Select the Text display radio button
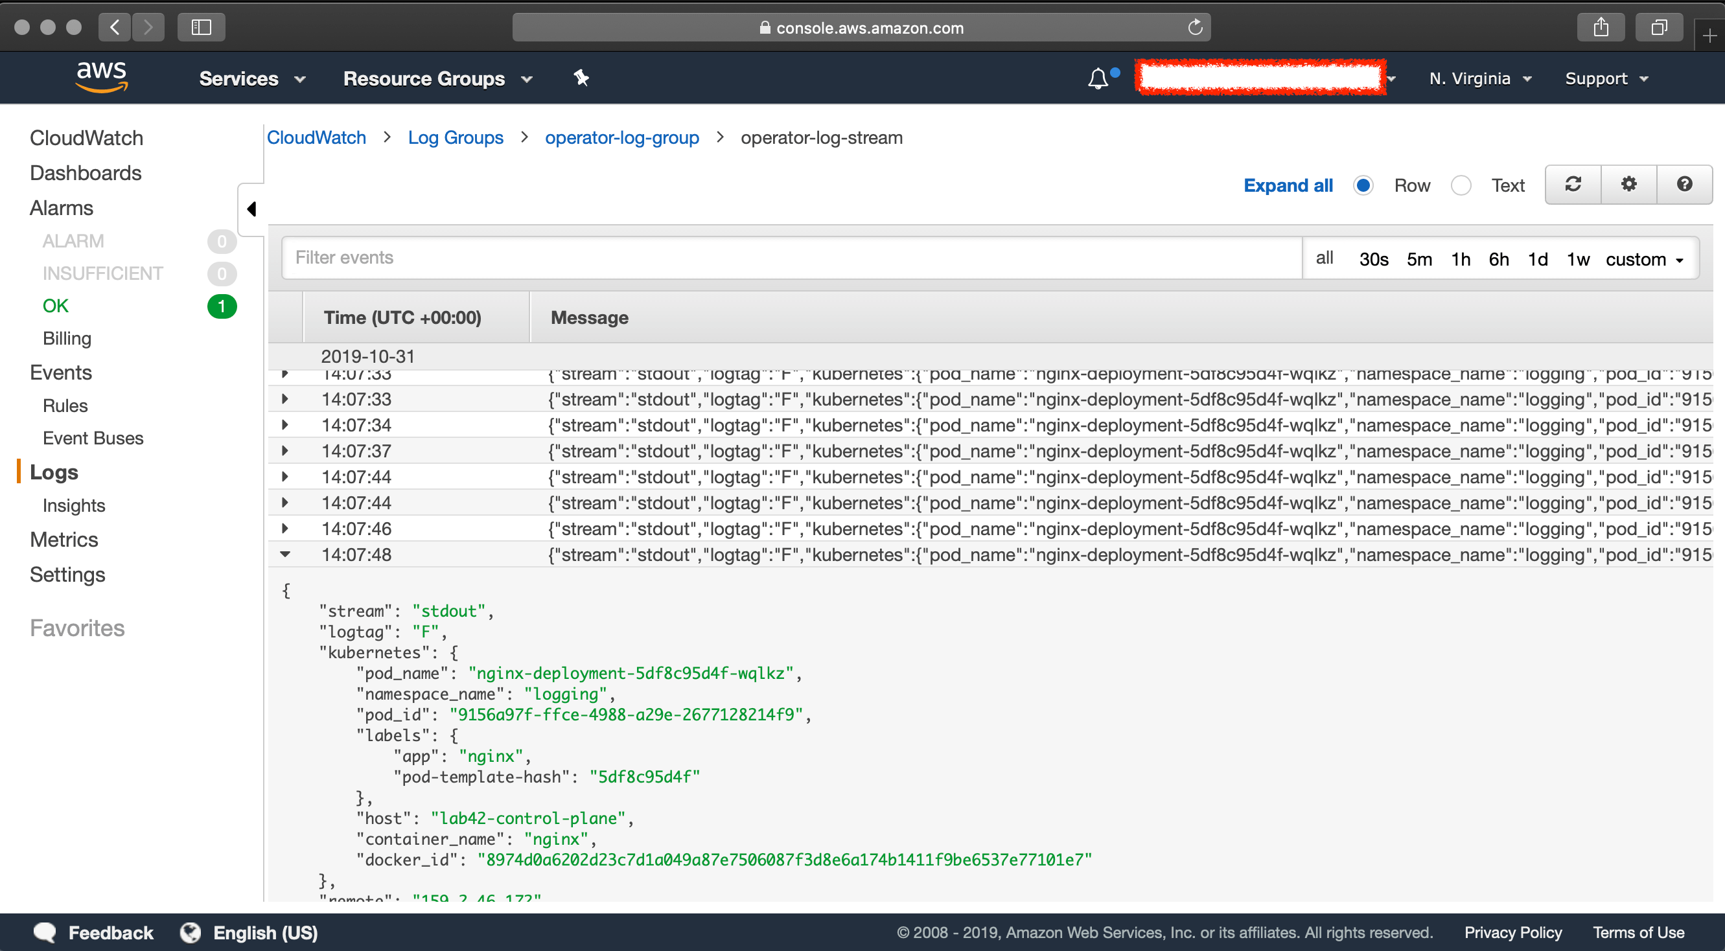The image size is (1725, 951). pos(1462,185)
